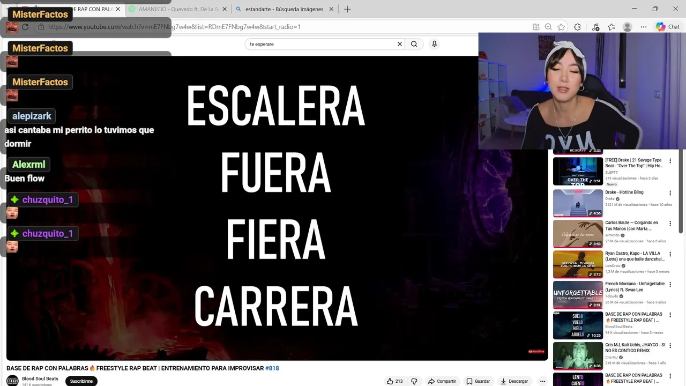The width and height of the screenshot is (686, 386).
Task: Close the BASE DE RAP CON PALABRAS tab
Action: (117, 9)
